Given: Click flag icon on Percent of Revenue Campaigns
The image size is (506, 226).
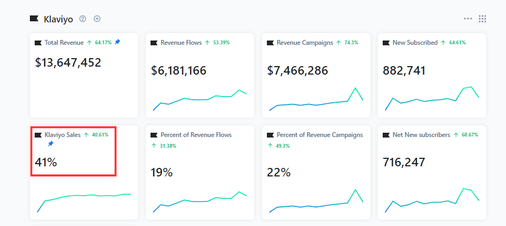Looking at the screenshot, I should pyautogui.click(x=271, y=135).
